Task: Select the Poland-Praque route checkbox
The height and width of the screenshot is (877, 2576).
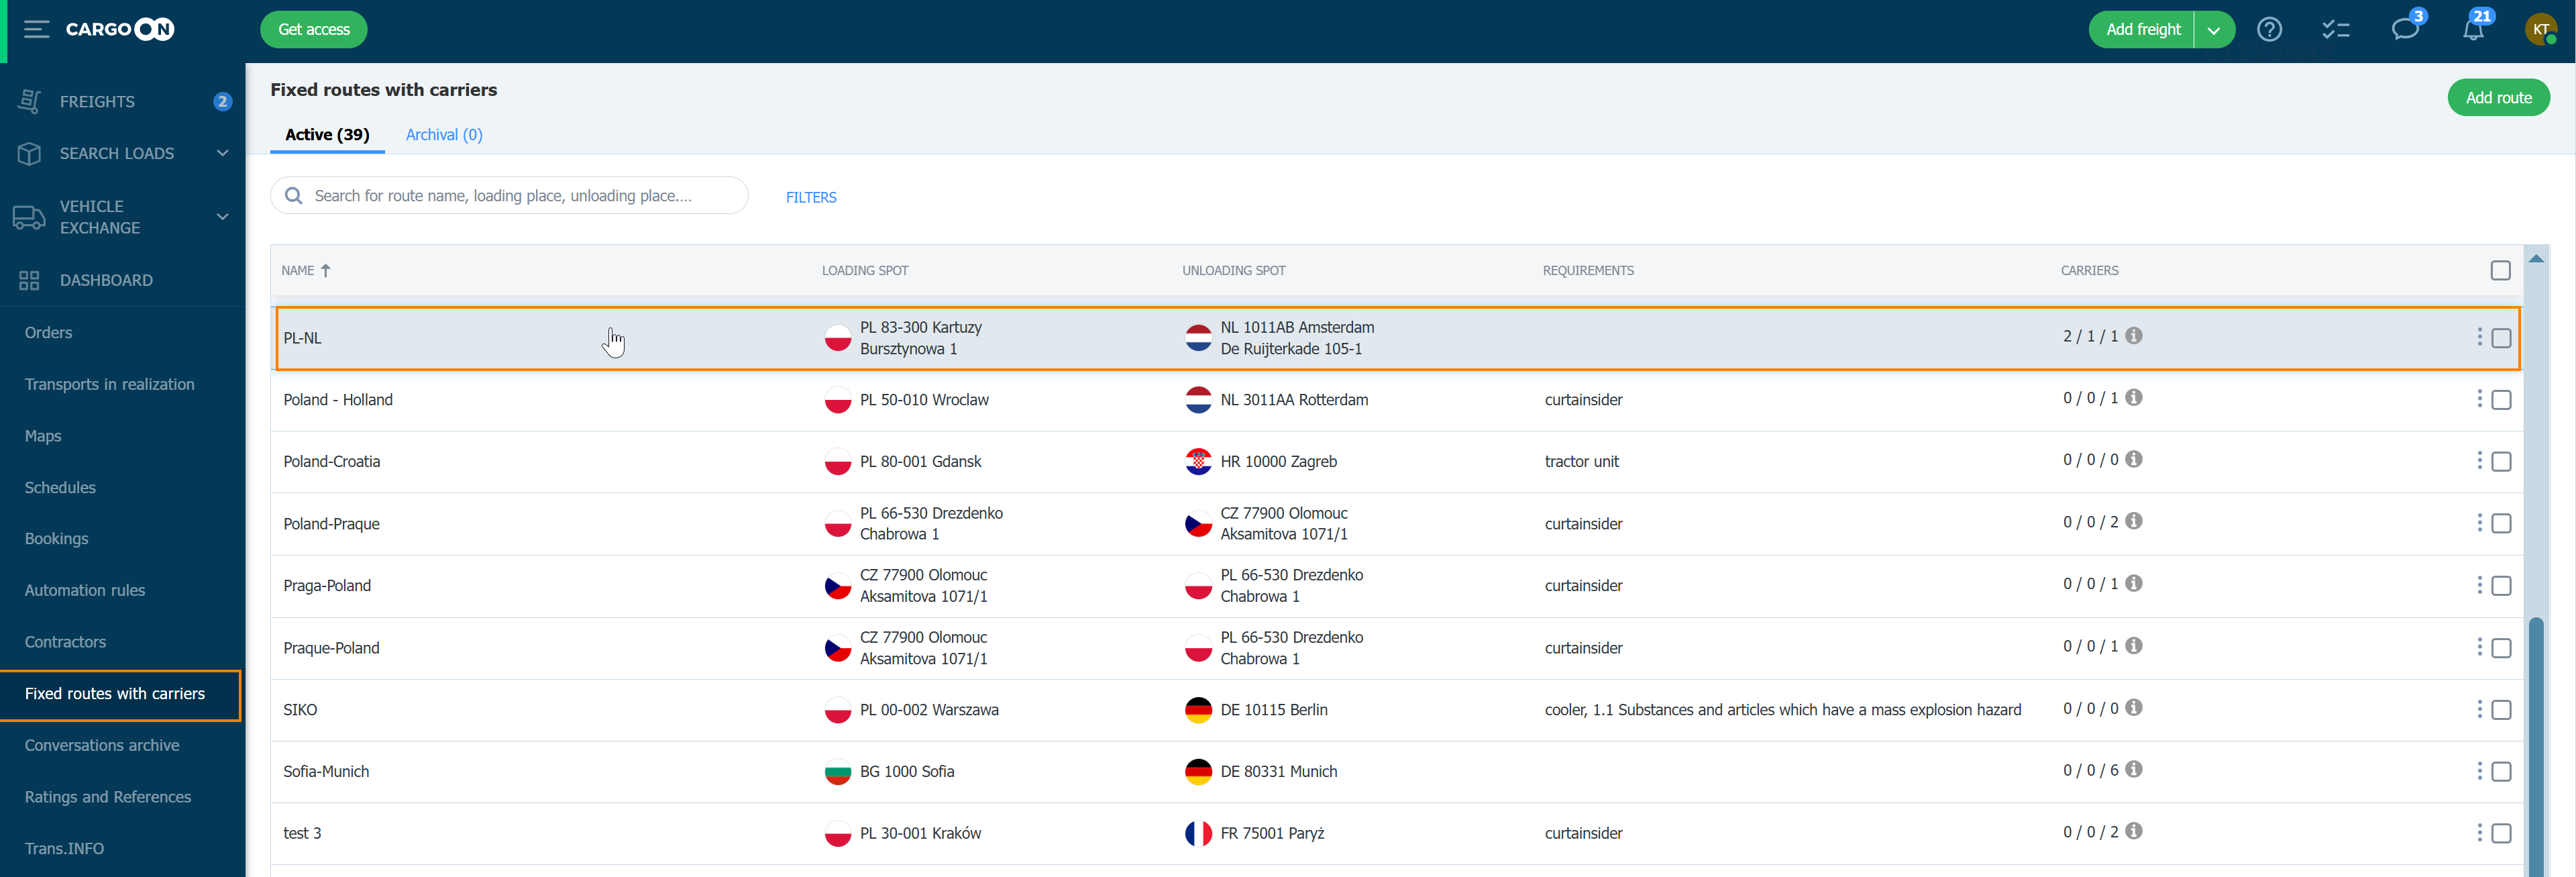Action: pyautogui.click(x=2501, y=524)
